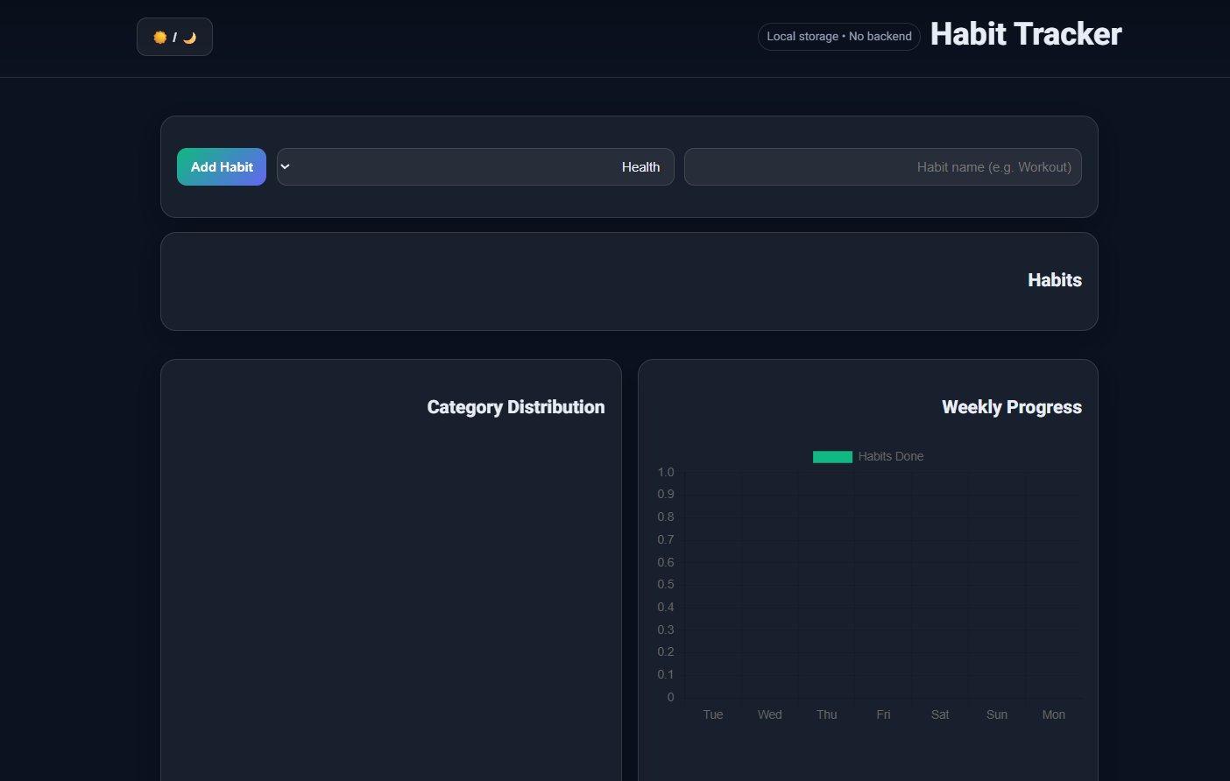The image size is (1230, 781).
Task: Click the habit name input field
Action: (x=882, y=166)
